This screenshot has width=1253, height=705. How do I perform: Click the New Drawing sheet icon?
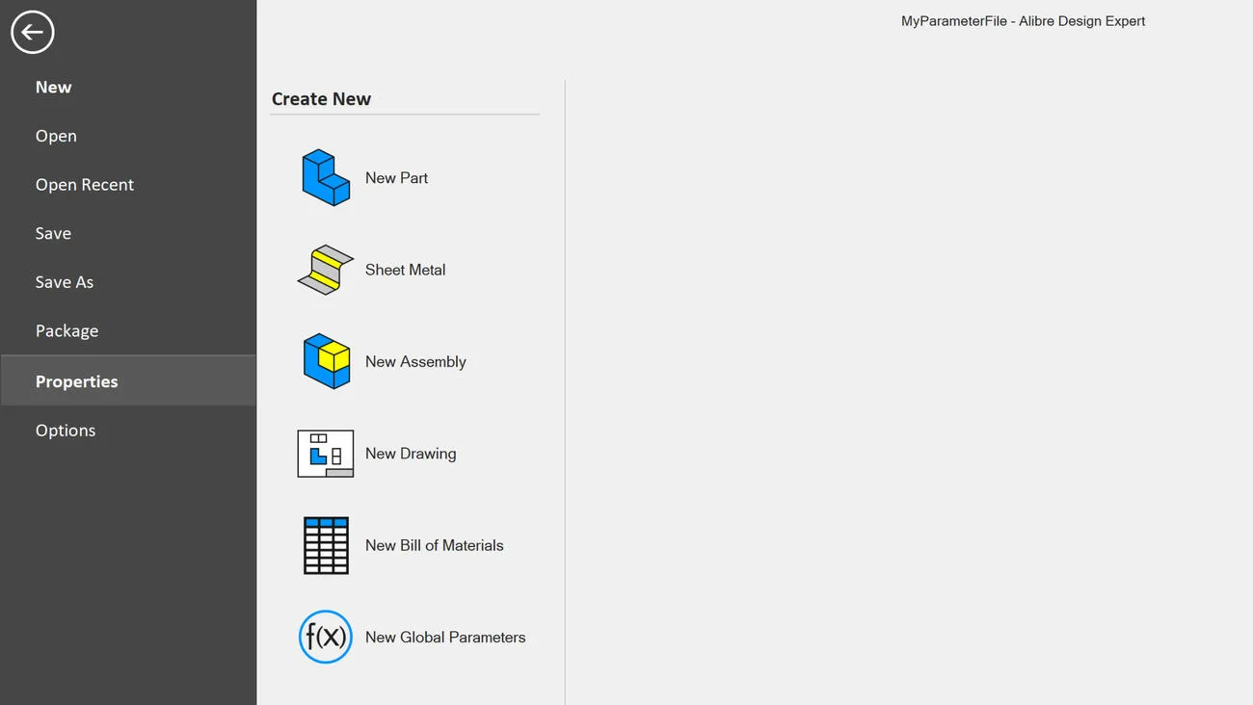(326, 454)
